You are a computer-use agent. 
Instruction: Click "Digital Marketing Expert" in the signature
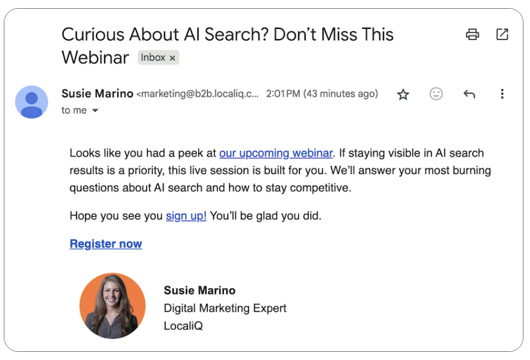coord(225,308)
